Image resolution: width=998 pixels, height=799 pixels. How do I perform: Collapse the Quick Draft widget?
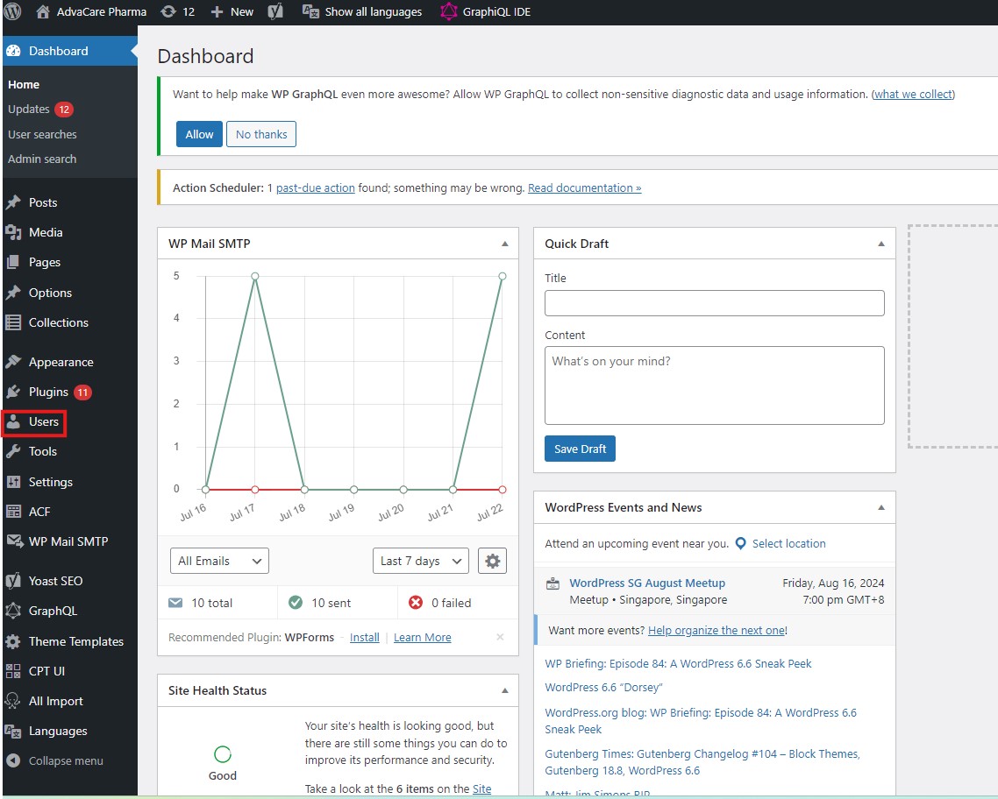click(881, 244)
